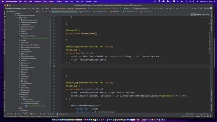
Task: Expand the alertdialog folder
Action: pos(20,25)
